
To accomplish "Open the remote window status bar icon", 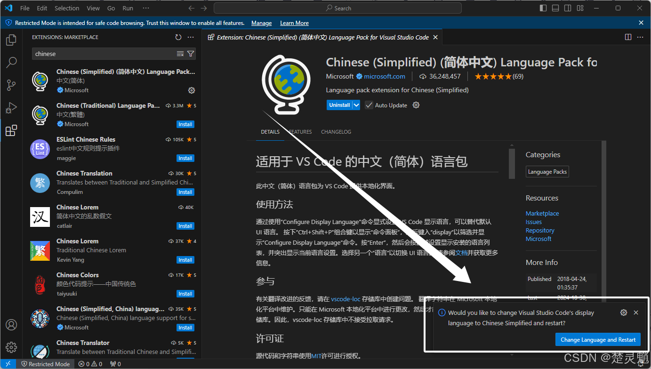I will [x=8, y=364].
